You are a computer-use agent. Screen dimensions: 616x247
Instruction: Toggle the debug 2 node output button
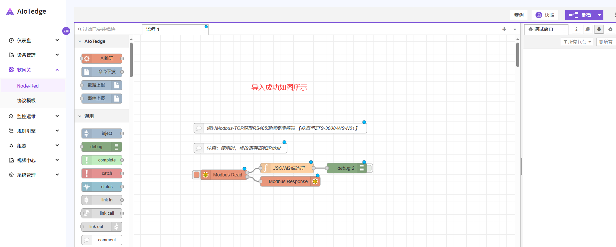370,168
